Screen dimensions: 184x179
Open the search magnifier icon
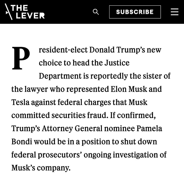click(96, 12)
